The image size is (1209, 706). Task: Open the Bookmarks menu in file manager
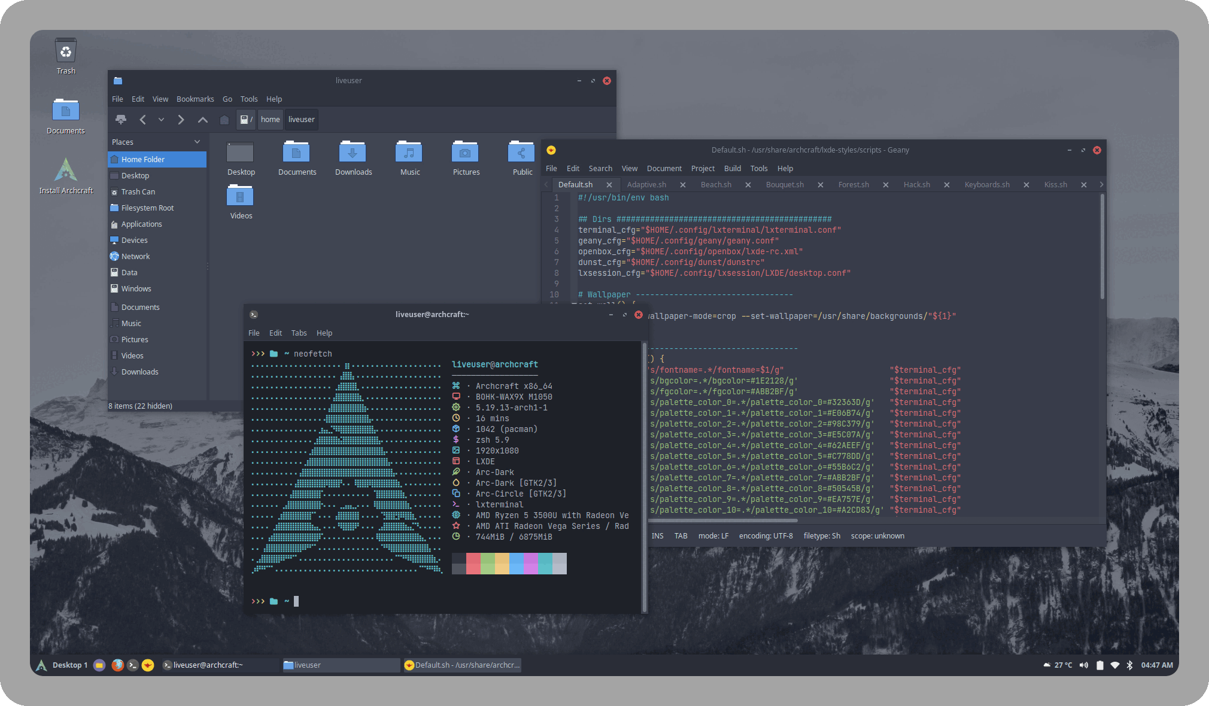[x=195, y=99]
